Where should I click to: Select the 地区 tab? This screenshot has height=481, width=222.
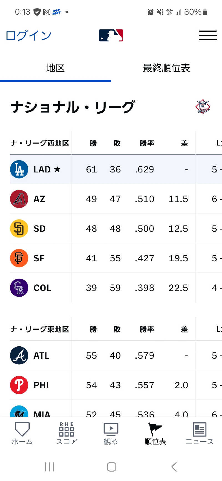[56, 68]
